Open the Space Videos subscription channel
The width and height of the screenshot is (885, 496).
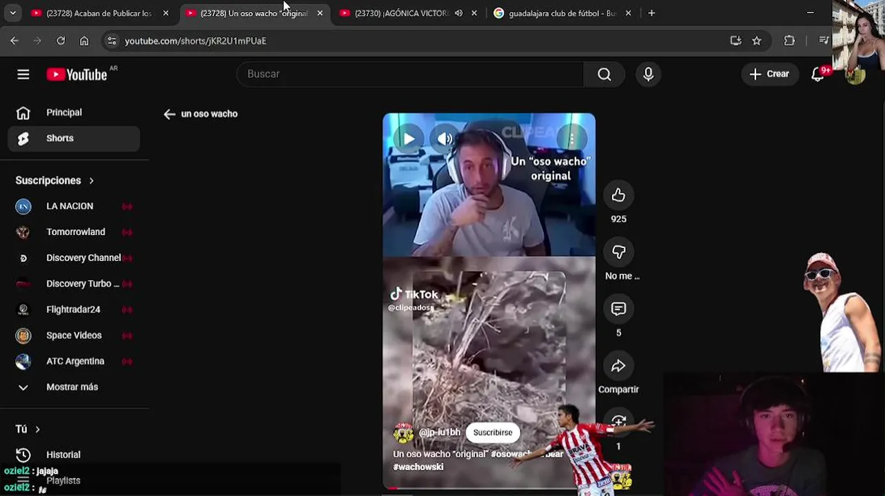[x=74, y=335]
